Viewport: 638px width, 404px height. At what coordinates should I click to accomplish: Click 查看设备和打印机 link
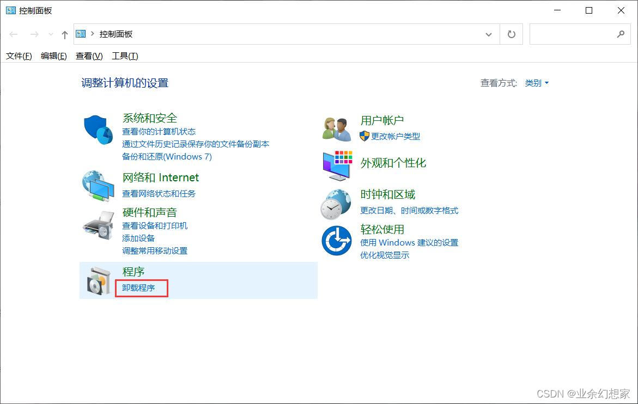click(x=155, y=226)
